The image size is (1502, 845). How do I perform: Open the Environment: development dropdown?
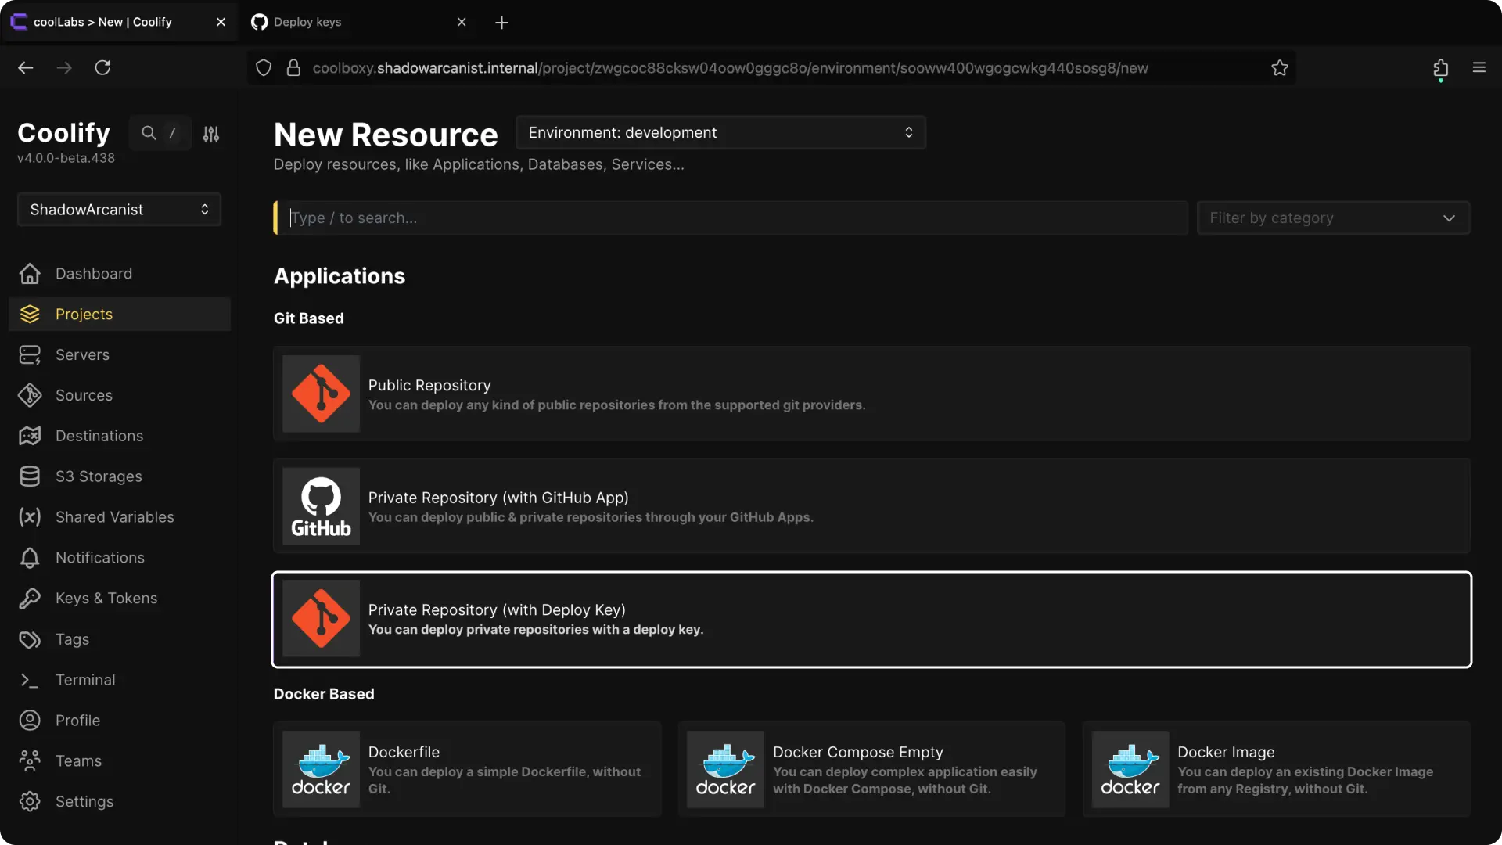click(x=720, y=132)
